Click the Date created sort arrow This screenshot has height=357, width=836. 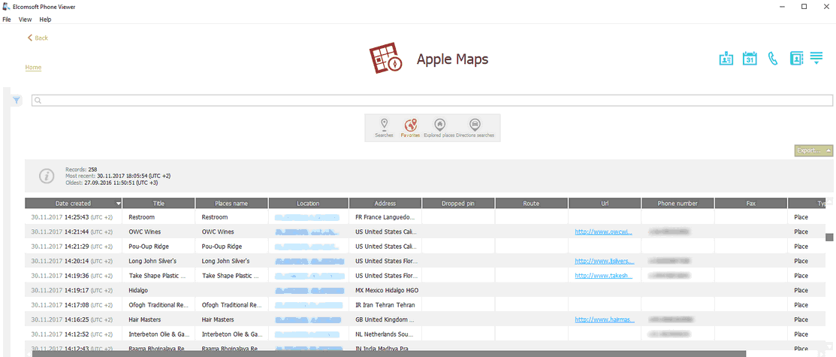click(118, 204)
